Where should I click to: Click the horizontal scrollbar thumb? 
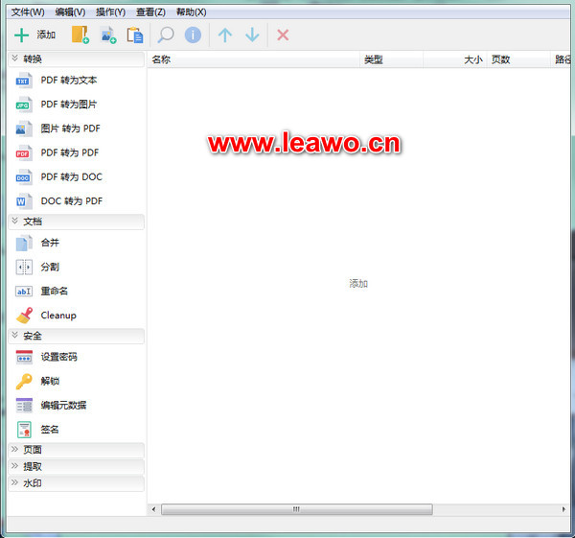(297, 509)
